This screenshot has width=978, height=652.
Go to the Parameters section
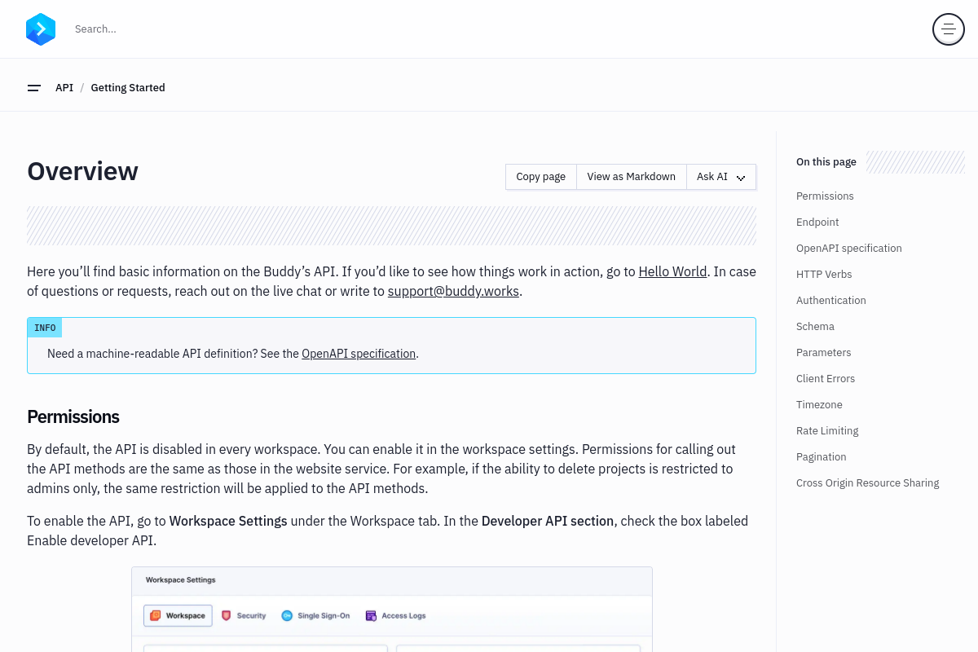click(824, 353)
